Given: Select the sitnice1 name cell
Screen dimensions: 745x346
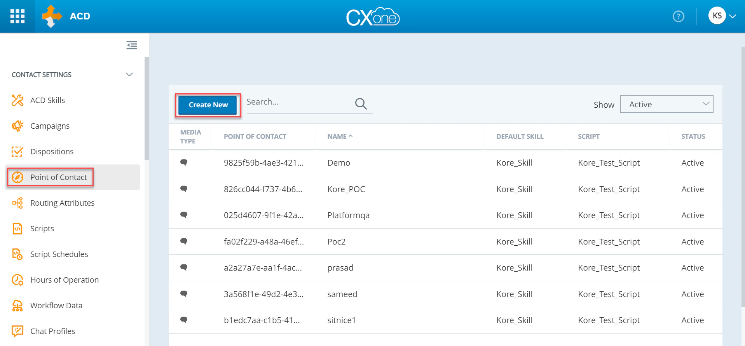Looking at the screenshot, I should pos(341,320).
